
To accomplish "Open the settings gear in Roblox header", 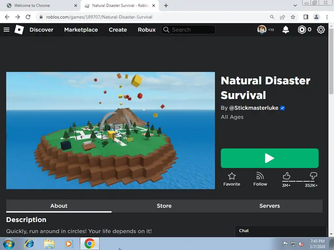I will coord(321,30).
